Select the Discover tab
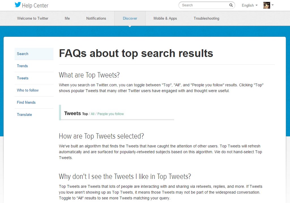 tap(130, 18)
